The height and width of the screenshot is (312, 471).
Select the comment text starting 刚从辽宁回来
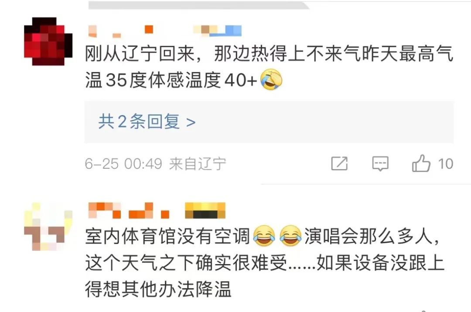[269, 67]
